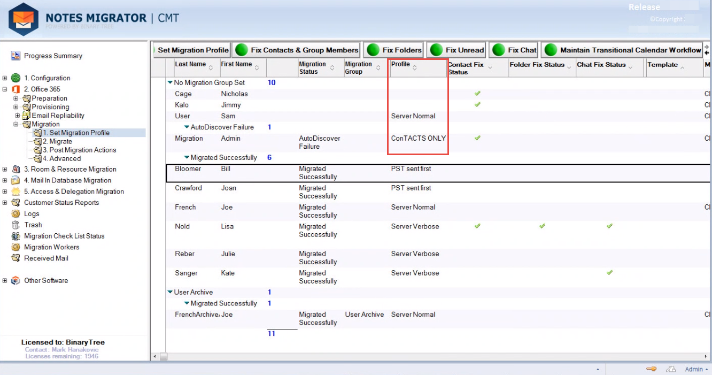Open Migration Check List Status
This screenshot has height=375, width=712.
click(64, 236)
